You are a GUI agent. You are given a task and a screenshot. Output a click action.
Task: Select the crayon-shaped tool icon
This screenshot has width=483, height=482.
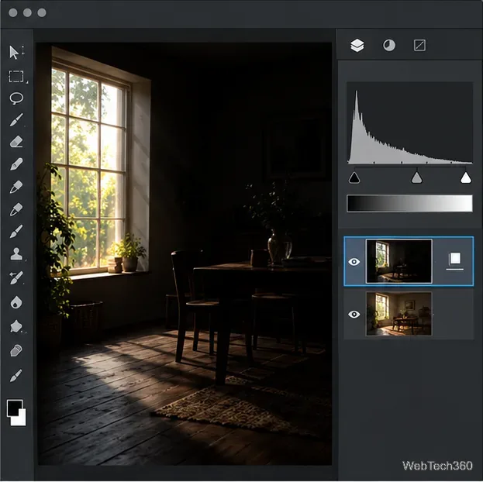click(16, 350)
